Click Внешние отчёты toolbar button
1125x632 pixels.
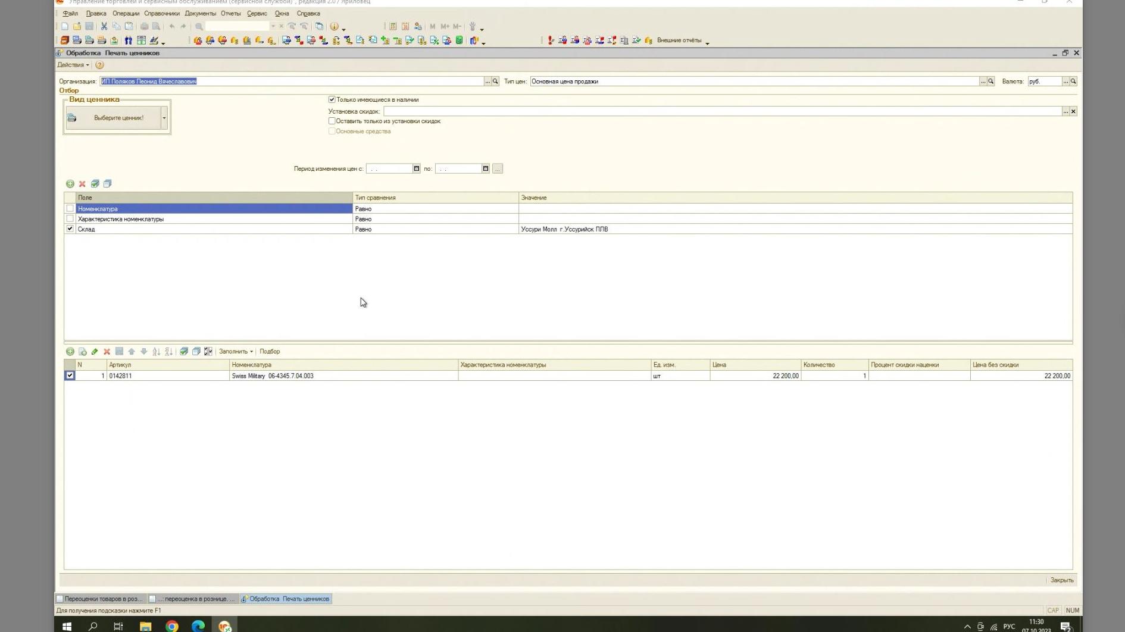679,40
